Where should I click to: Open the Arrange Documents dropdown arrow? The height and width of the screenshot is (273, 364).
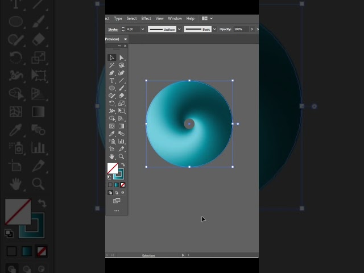pyautogui.click(x=211, y=18)
